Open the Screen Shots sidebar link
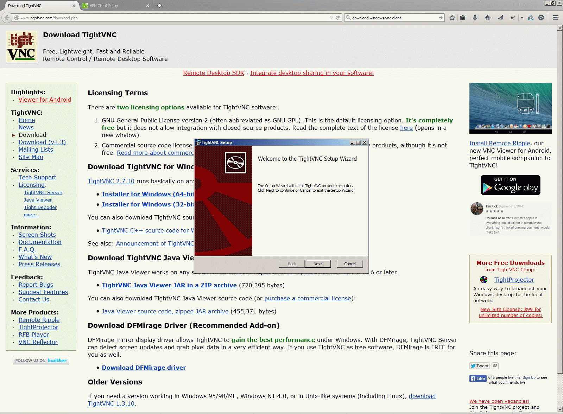Image resolution: width=563 pixels, height=414 pixels. (37, 235)
